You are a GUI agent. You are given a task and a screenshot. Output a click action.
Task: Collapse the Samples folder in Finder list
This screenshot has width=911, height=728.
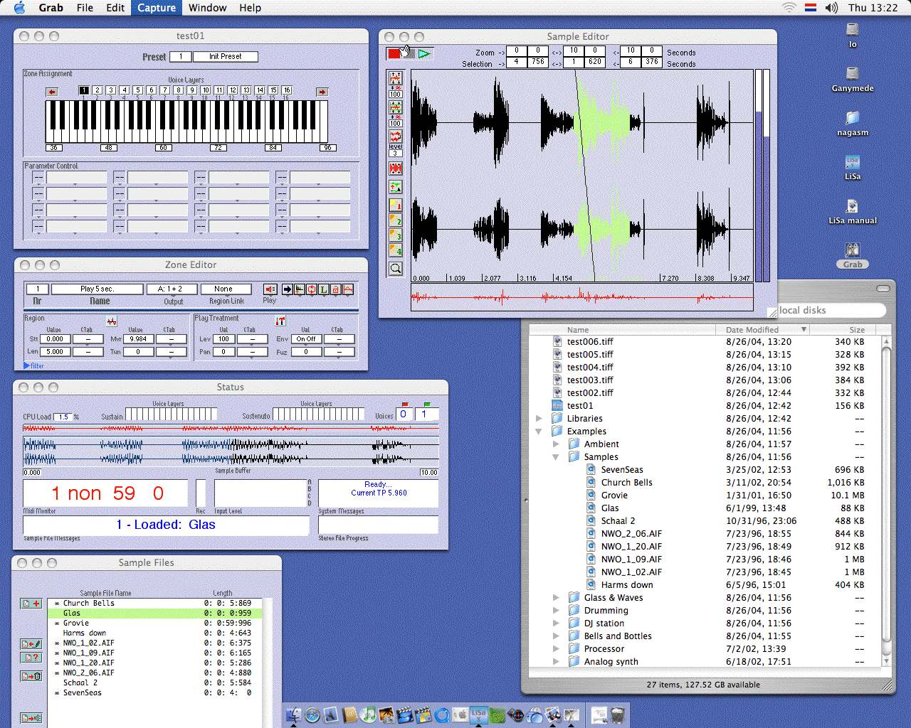coord(556,457)
